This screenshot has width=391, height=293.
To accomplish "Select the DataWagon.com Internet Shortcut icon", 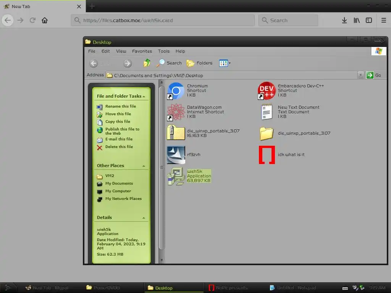I will (x=176, y=112).
